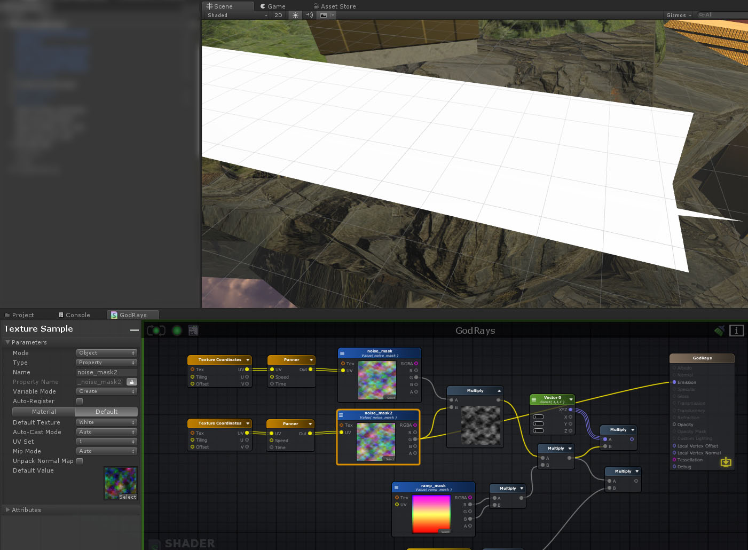The height and width of the screenshot is (550, 748).
Task: Click the scene effects image icon
Action: pyautogui.click(x=324, y=15)
